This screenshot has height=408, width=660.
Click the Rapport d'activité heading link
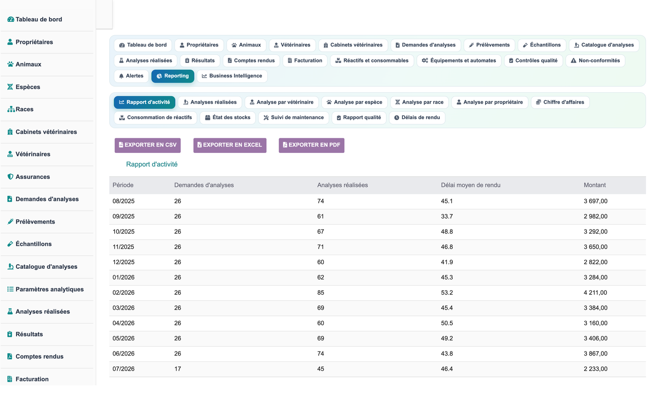[x=152, y=164]
